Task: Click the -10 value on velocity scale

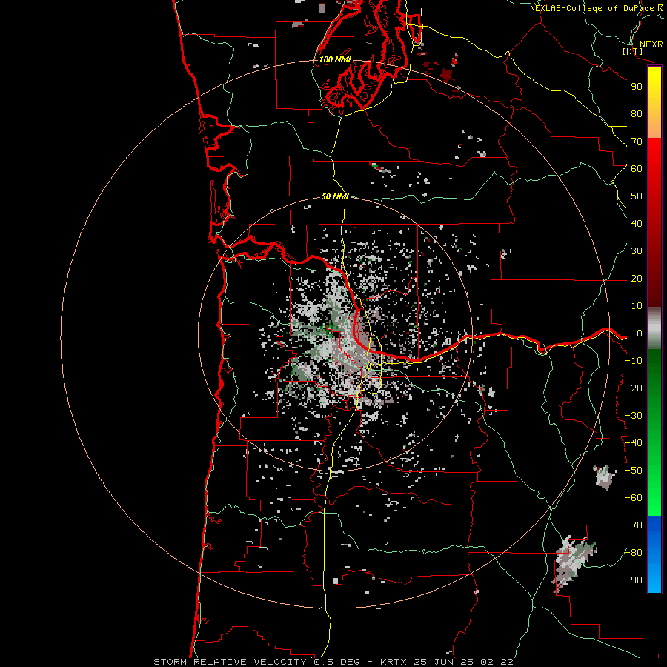Action: tap(634, 361)
